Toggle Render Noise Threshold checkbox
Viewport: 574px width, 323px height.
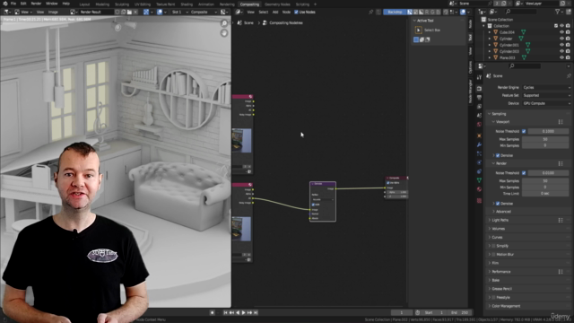pyautogui.click(x=524, y=173)
